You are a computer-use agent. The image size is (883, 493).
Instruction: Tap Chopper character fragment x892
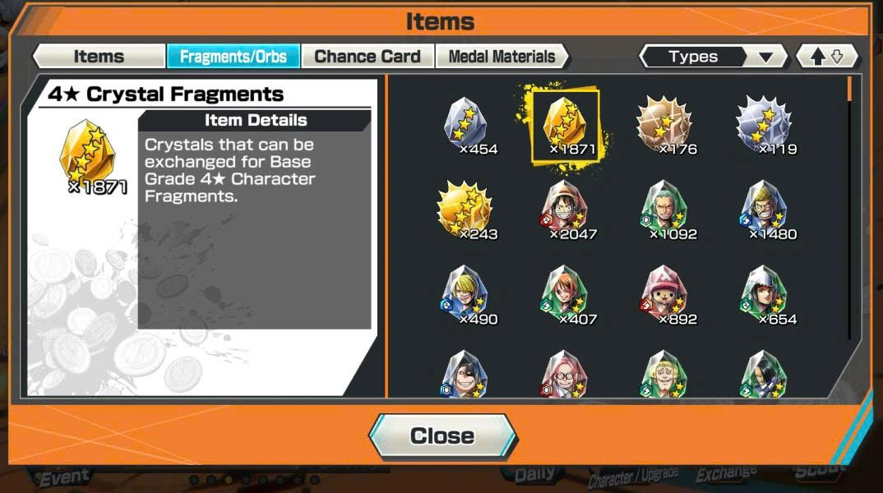pos(665,295)
